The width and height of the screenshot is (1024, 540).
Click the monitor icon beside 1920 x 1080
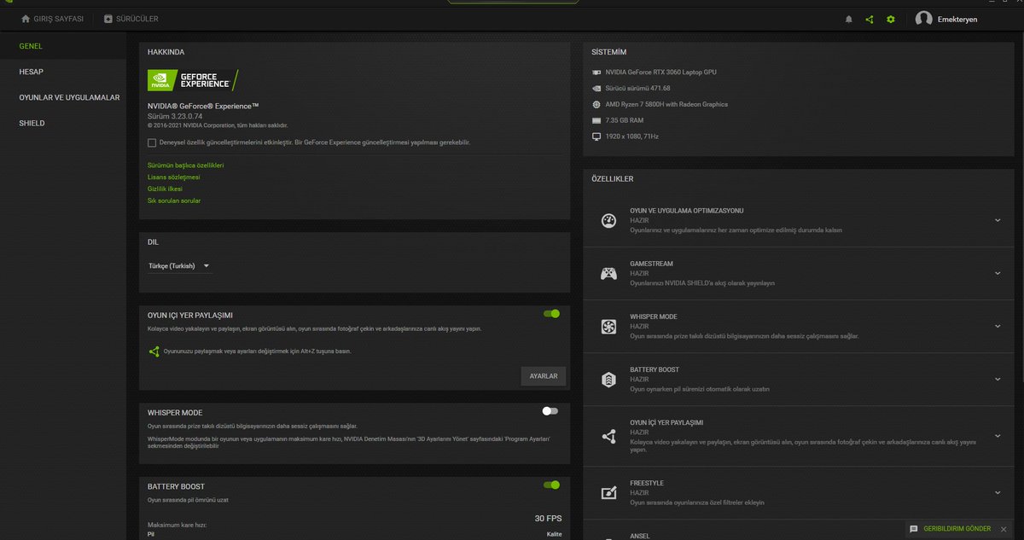(x=596, y=136)
